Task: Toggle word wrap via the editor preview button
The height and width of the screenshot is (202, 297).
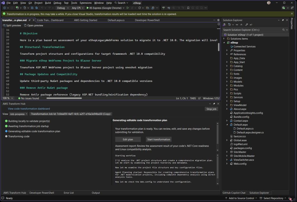Action: pyautogui.click(x=218, y=24)
